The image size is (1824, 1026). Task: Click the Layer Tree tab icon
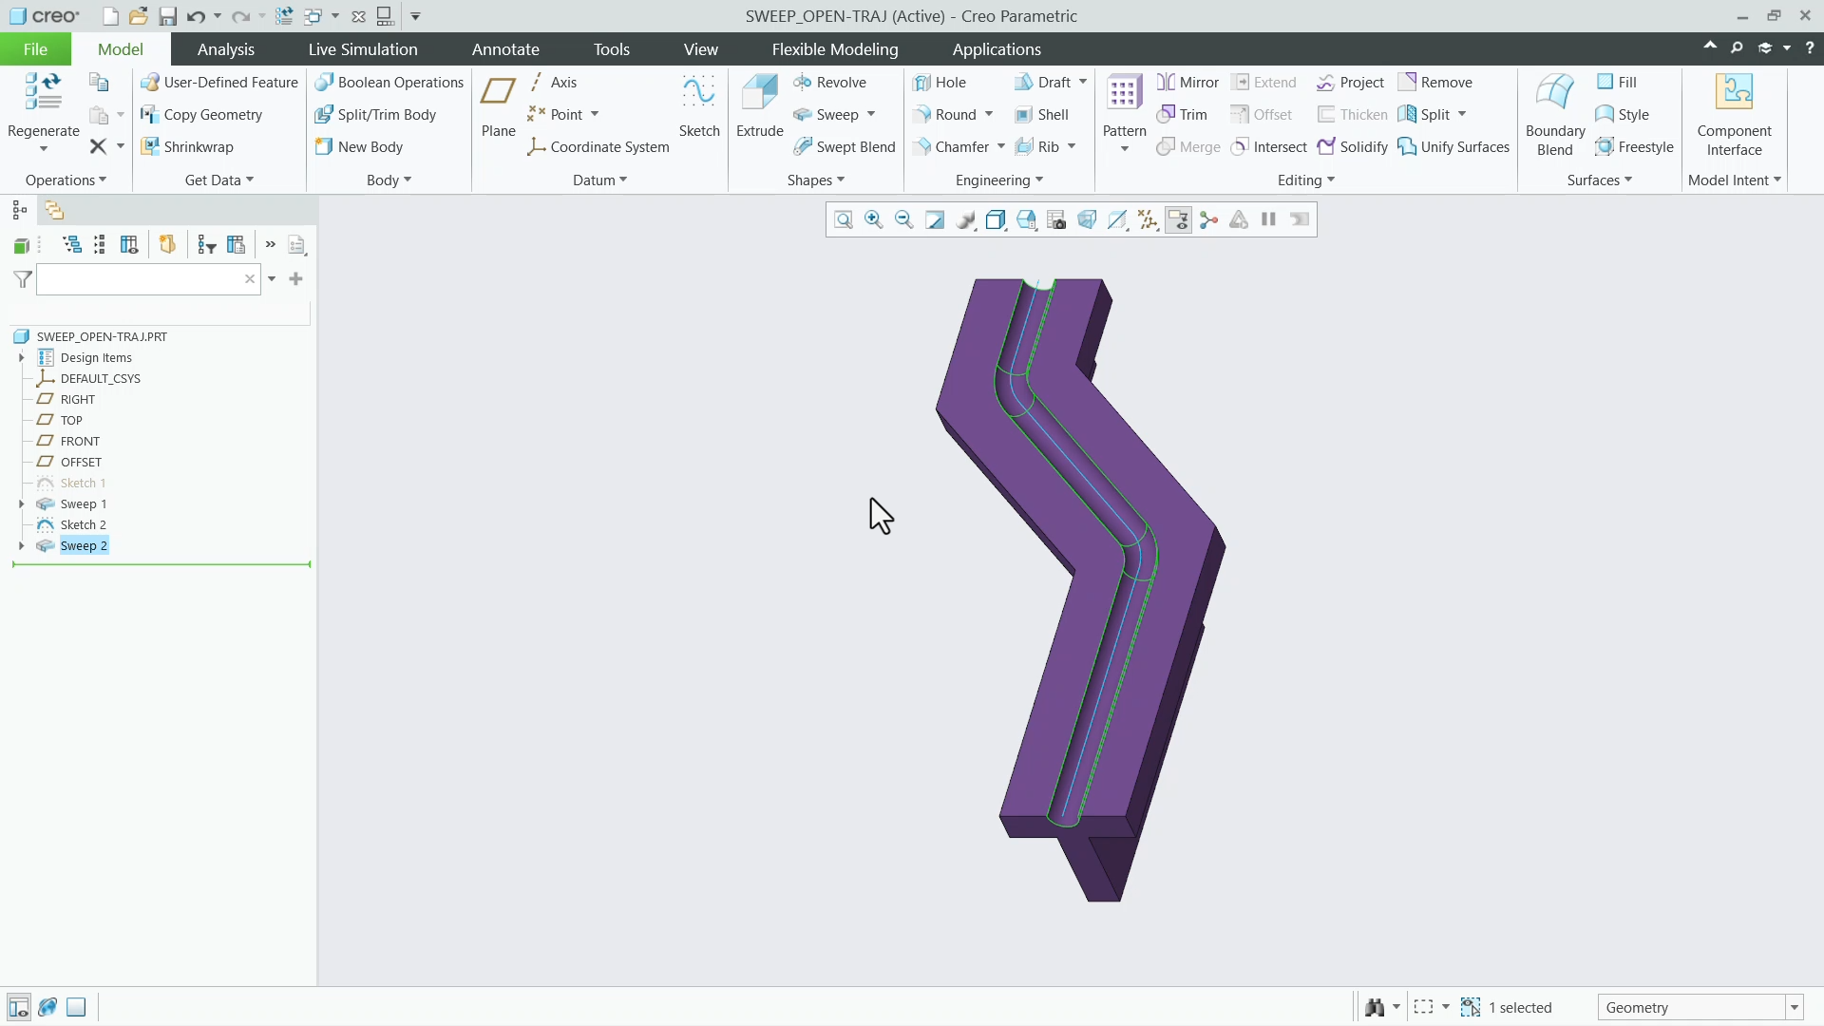click(x=54, y=211)
